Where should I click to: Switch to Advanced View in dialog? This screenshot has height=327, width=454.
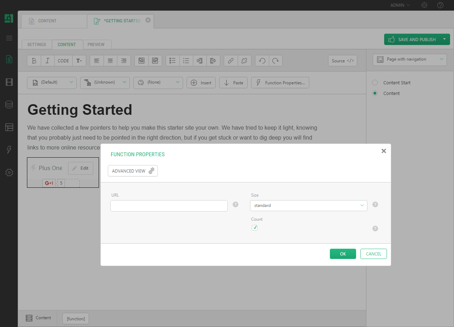pyautogui.click(x=133, y=171)
